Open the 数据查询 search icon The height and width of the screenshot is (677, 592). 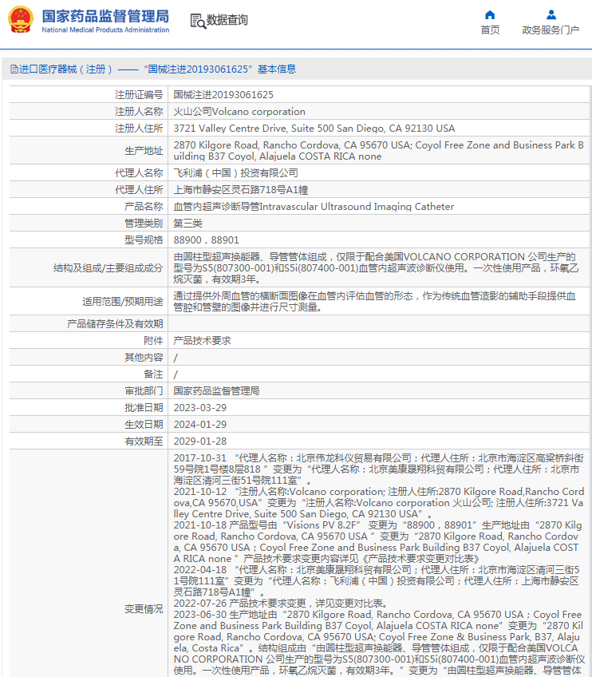tap(198, 21)
